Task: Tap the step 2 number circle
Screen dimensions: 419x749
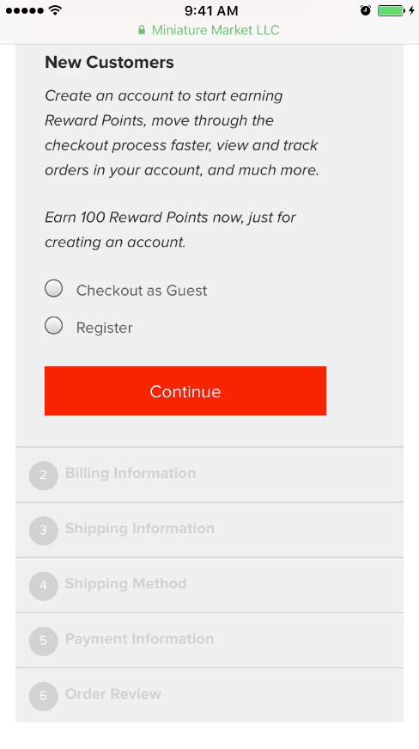Action: click(44, 476)
